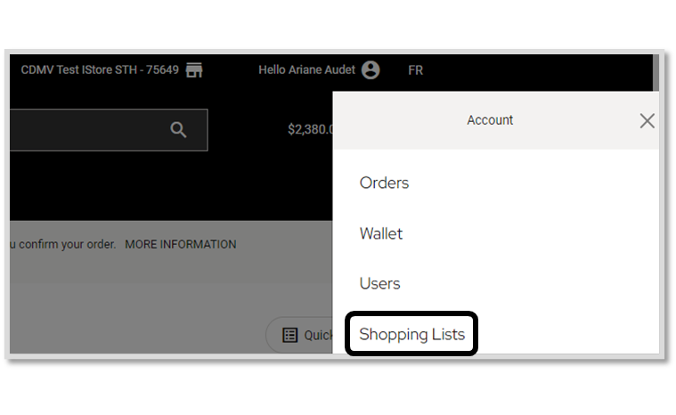Open the user profile avatar icon
Image resolution: width=676 pixels, height=415 pixels.
(371, 69)
